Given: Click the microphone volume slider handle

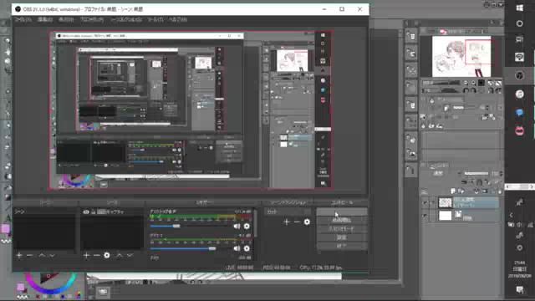Looking at the screenshot, I should 212,248.
